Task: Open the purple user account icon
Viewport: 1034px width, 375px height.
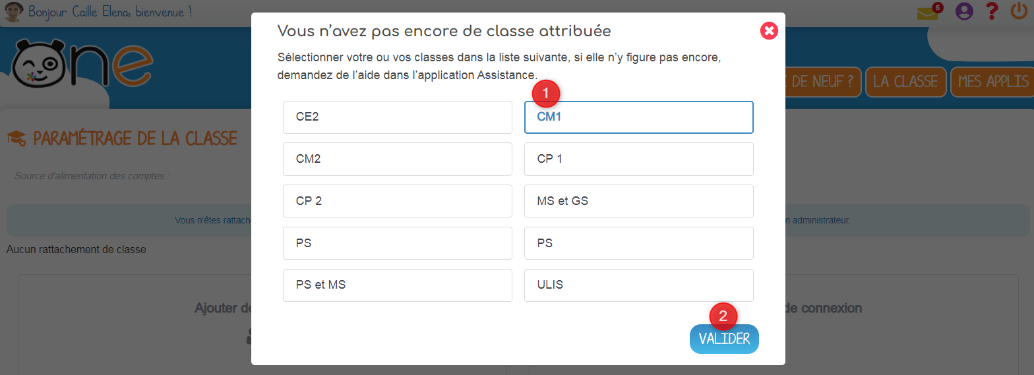Action: pos(963,12)
